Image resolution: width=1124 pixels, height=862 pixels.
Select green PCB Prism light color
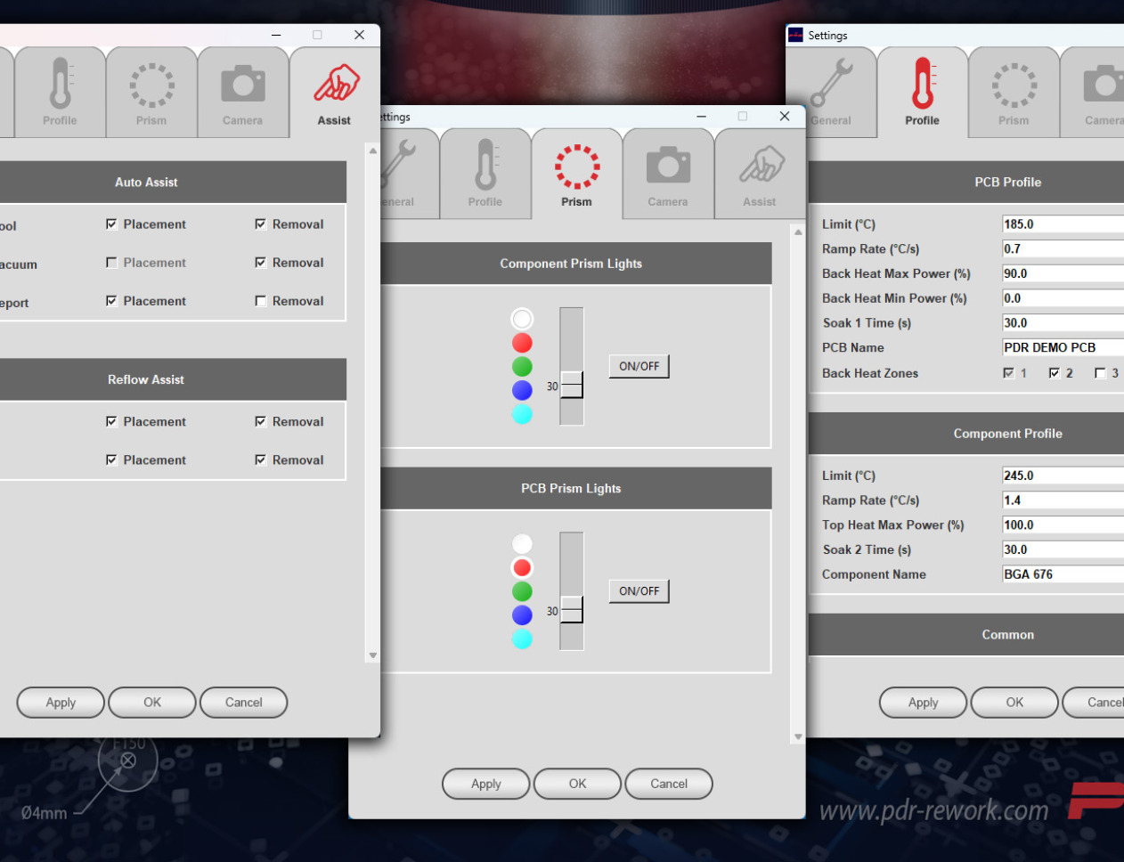522,591
